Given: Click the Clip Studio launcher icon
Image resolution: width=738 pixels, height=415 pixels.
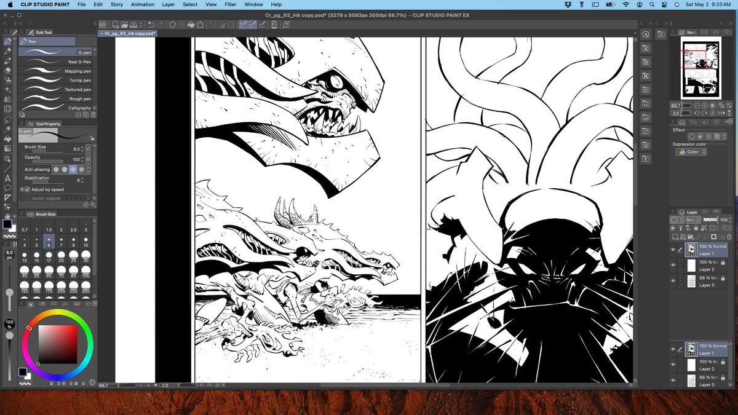Looking at the screenshot, I should (x=103, y=25).
